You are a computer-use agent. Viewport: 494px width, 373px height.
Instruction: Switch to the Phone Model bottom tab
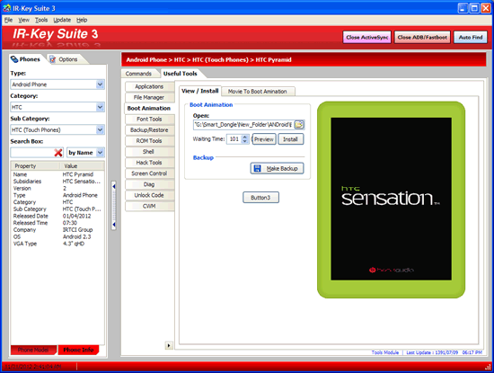click(x=33, y=350)
